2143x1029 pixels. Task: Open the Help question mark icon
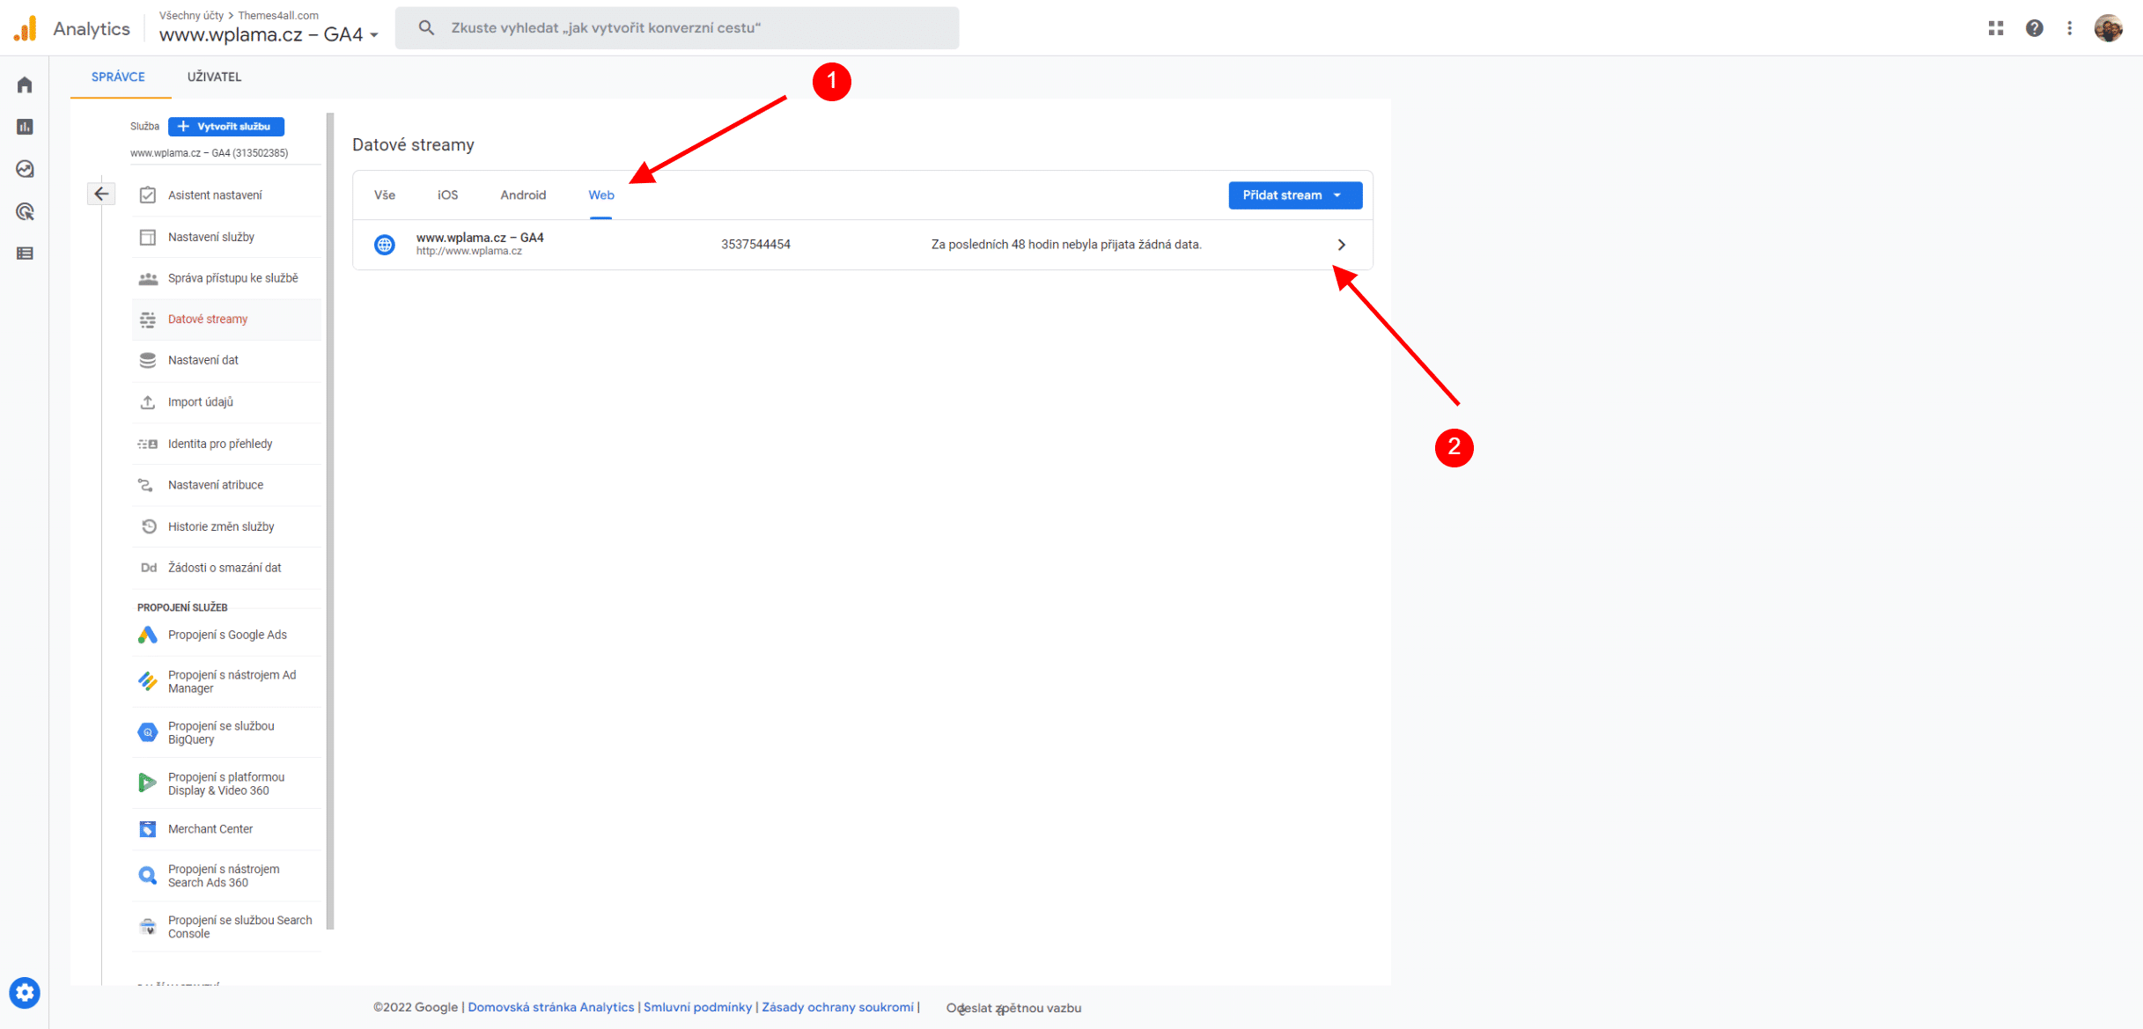(x=2035, y=28)
